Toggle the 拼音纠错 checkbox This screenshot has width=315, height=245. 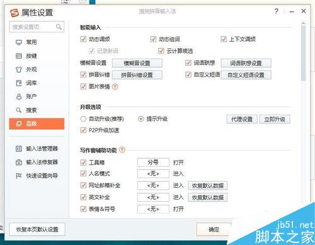(83, 74)
